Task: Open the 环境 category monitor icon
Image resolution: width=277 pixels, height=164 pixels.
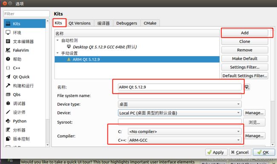Action: click(8, 32)
